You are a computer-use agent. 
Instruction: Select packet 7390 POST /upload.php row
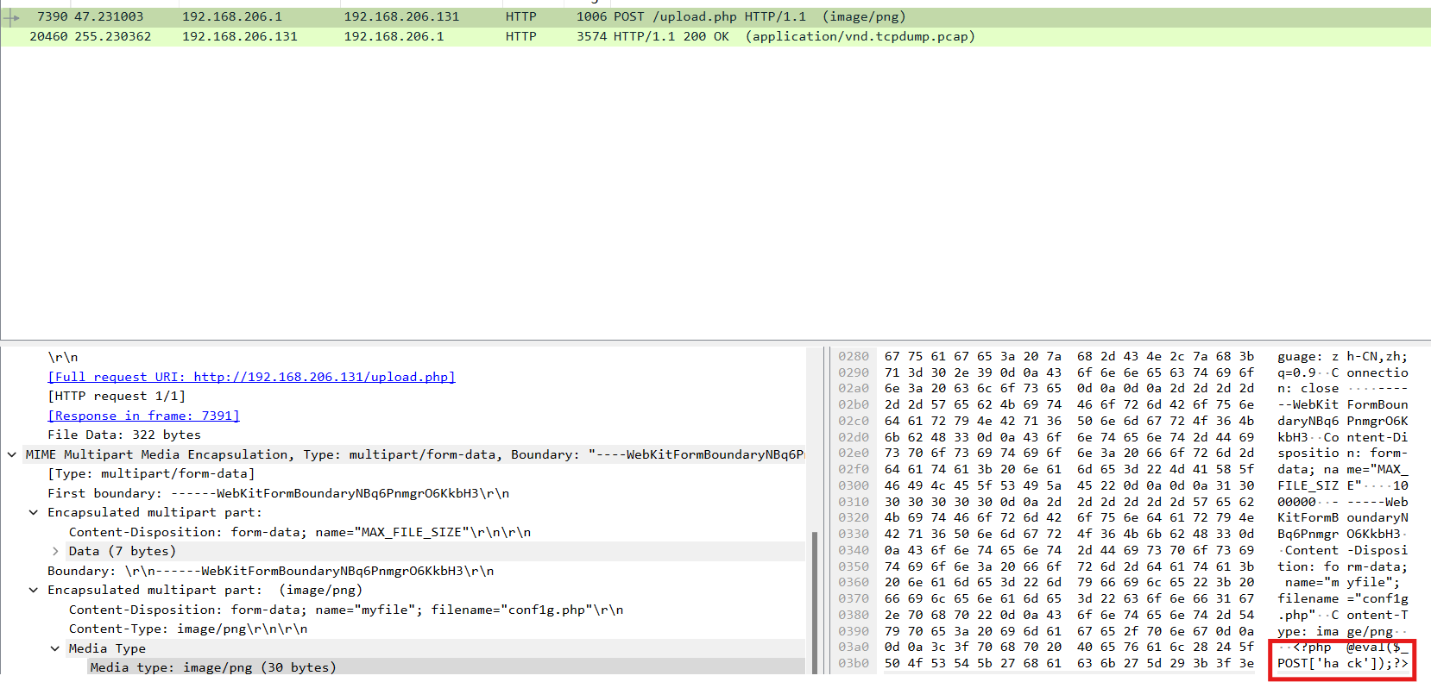tap(715, 16)
